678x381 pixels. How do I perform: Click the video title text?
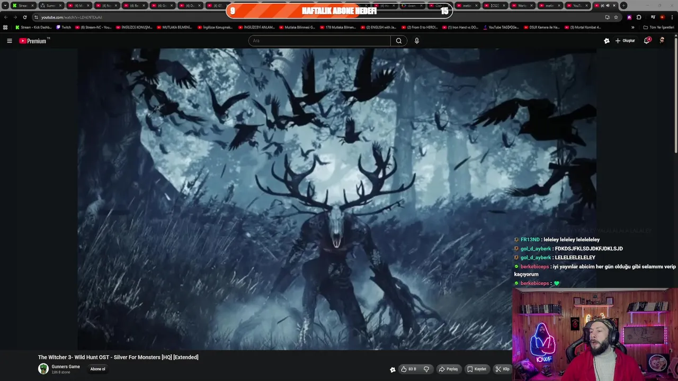pyautogui.click(x=118, y=357)
